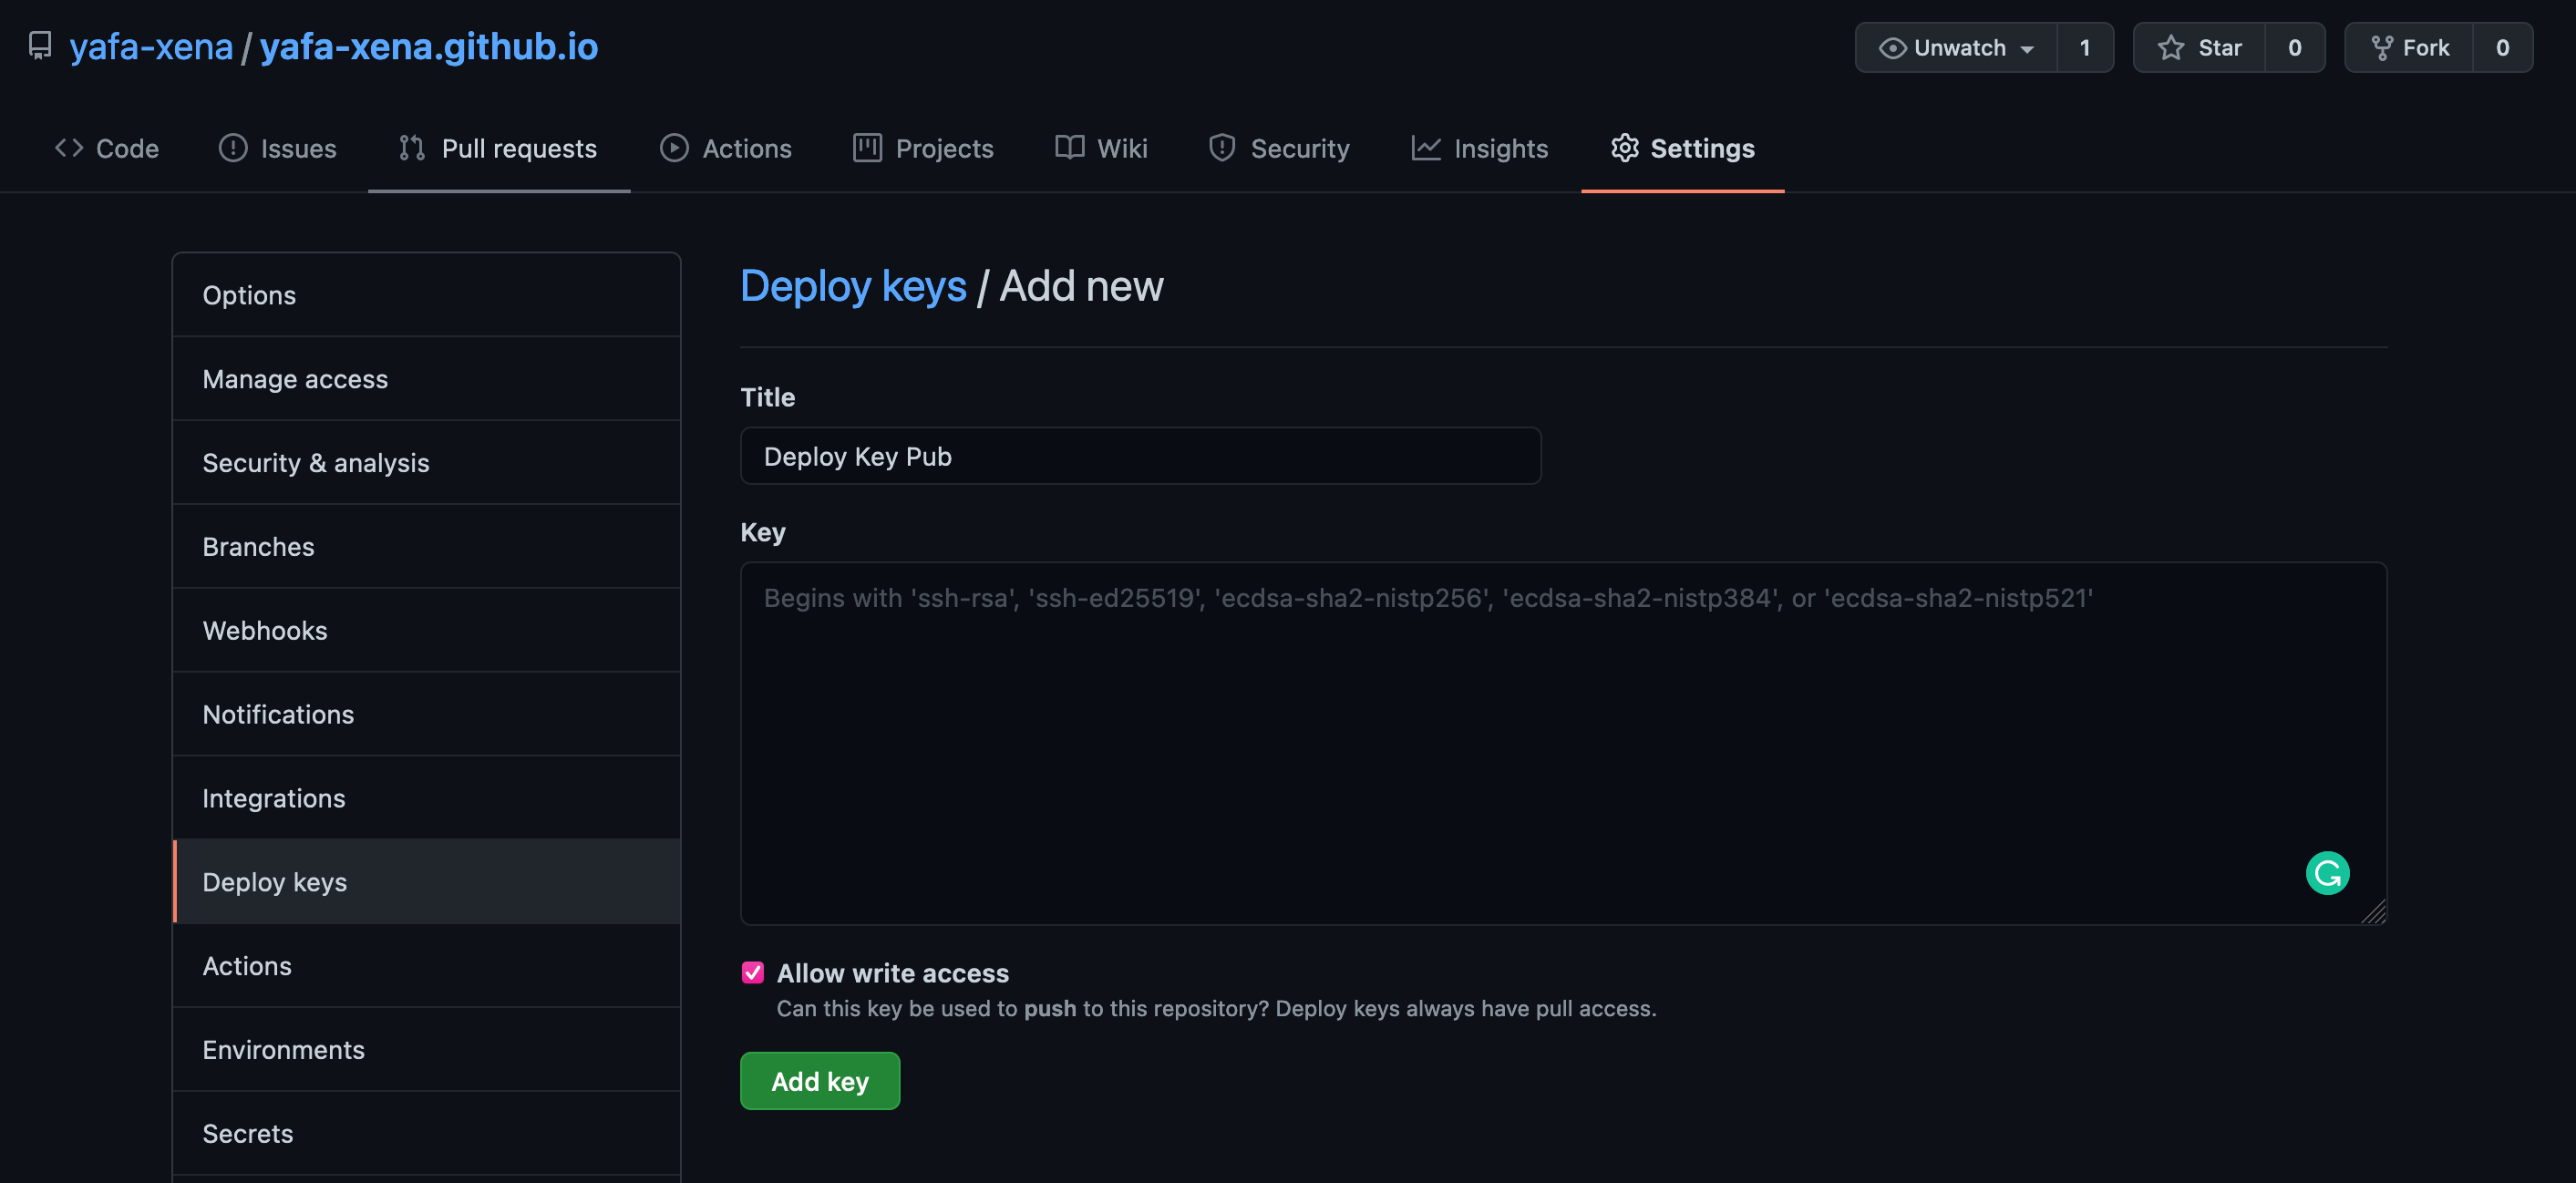Open the Wiki tab
This screenshot has width=2576, height=1183.
pyautogui.click(x=1102, y=148)
